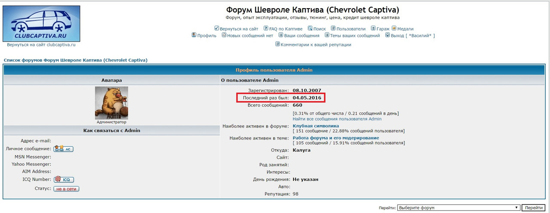
Task: Click the 'Как связаться с Admin' section header
Action: point(111,131)
